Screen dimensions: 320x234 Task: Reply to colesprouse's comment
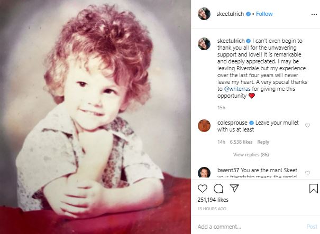(263, 142)
